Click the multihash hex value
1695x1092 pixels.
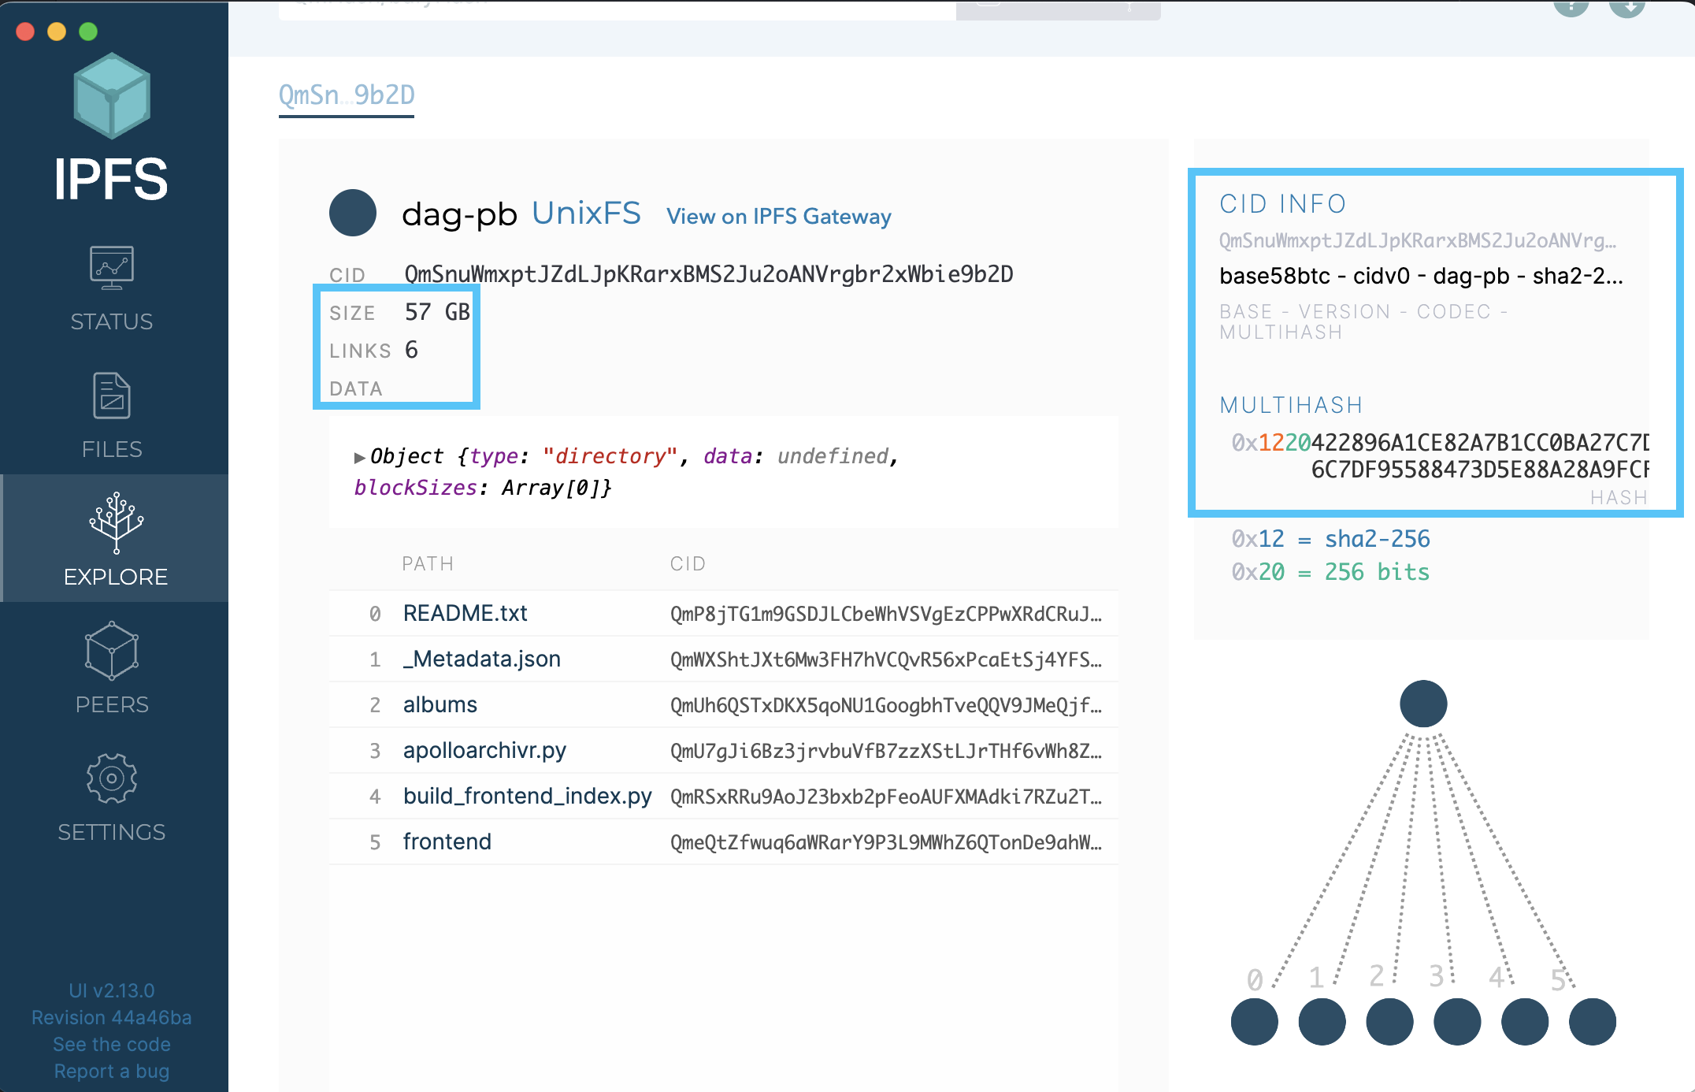click(1440, 456)
